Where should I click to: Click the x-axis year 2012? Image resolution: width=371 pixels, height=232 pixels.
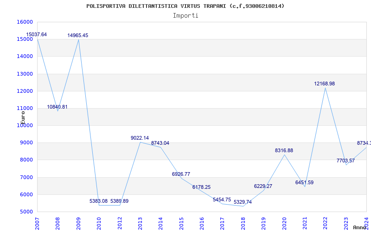point(120,224)
